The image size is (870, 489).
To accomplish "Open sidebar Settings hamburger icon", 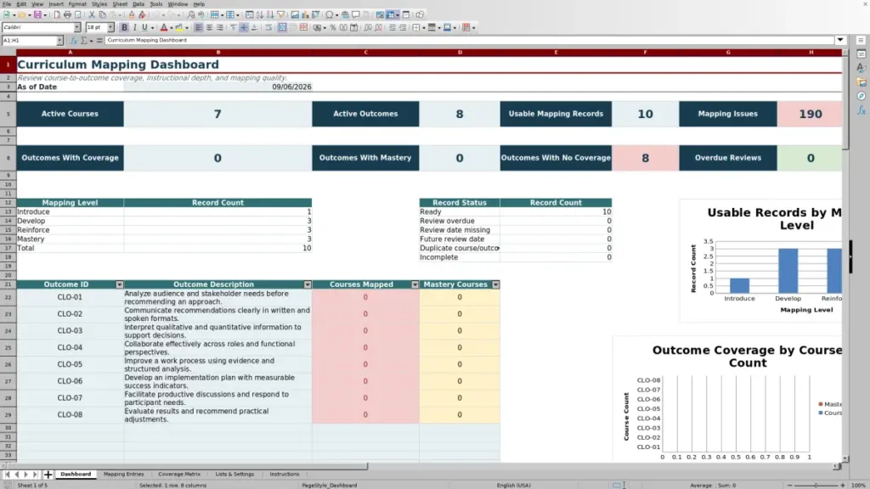I will point(862,40).
